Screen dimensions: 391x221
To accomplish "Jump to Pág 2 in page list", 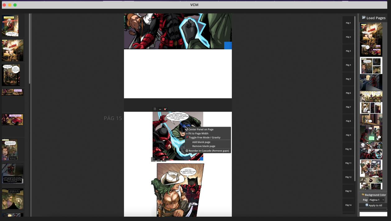I will pos(348,37).
